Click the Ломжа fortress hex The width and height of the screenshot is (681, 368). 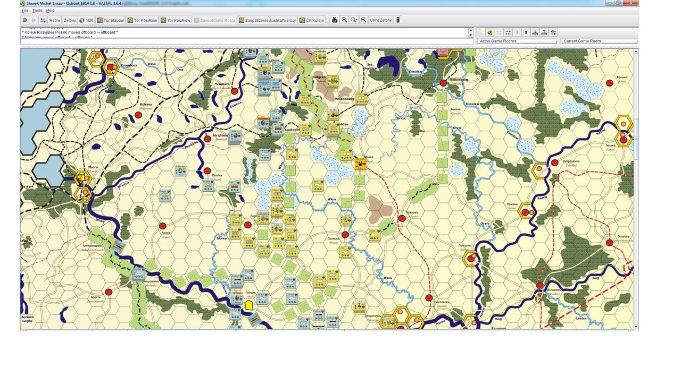pyautogui.click(x=623, y=139)
